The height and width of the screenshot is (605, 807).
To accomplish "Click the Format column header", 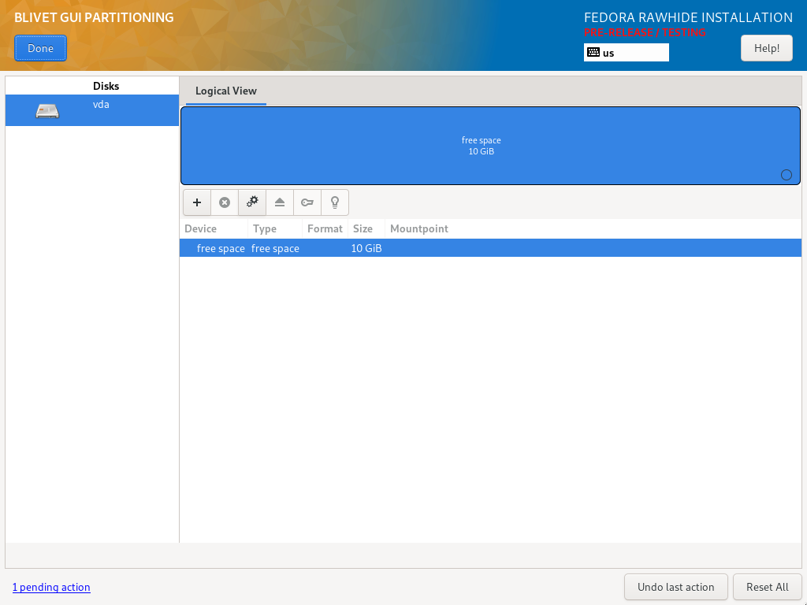I will coord(325,229).
